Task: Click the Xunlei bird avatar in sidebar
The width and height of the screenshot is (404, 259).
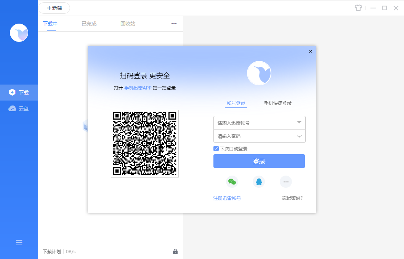Action: pyautogui.click(x=19, y=33)
